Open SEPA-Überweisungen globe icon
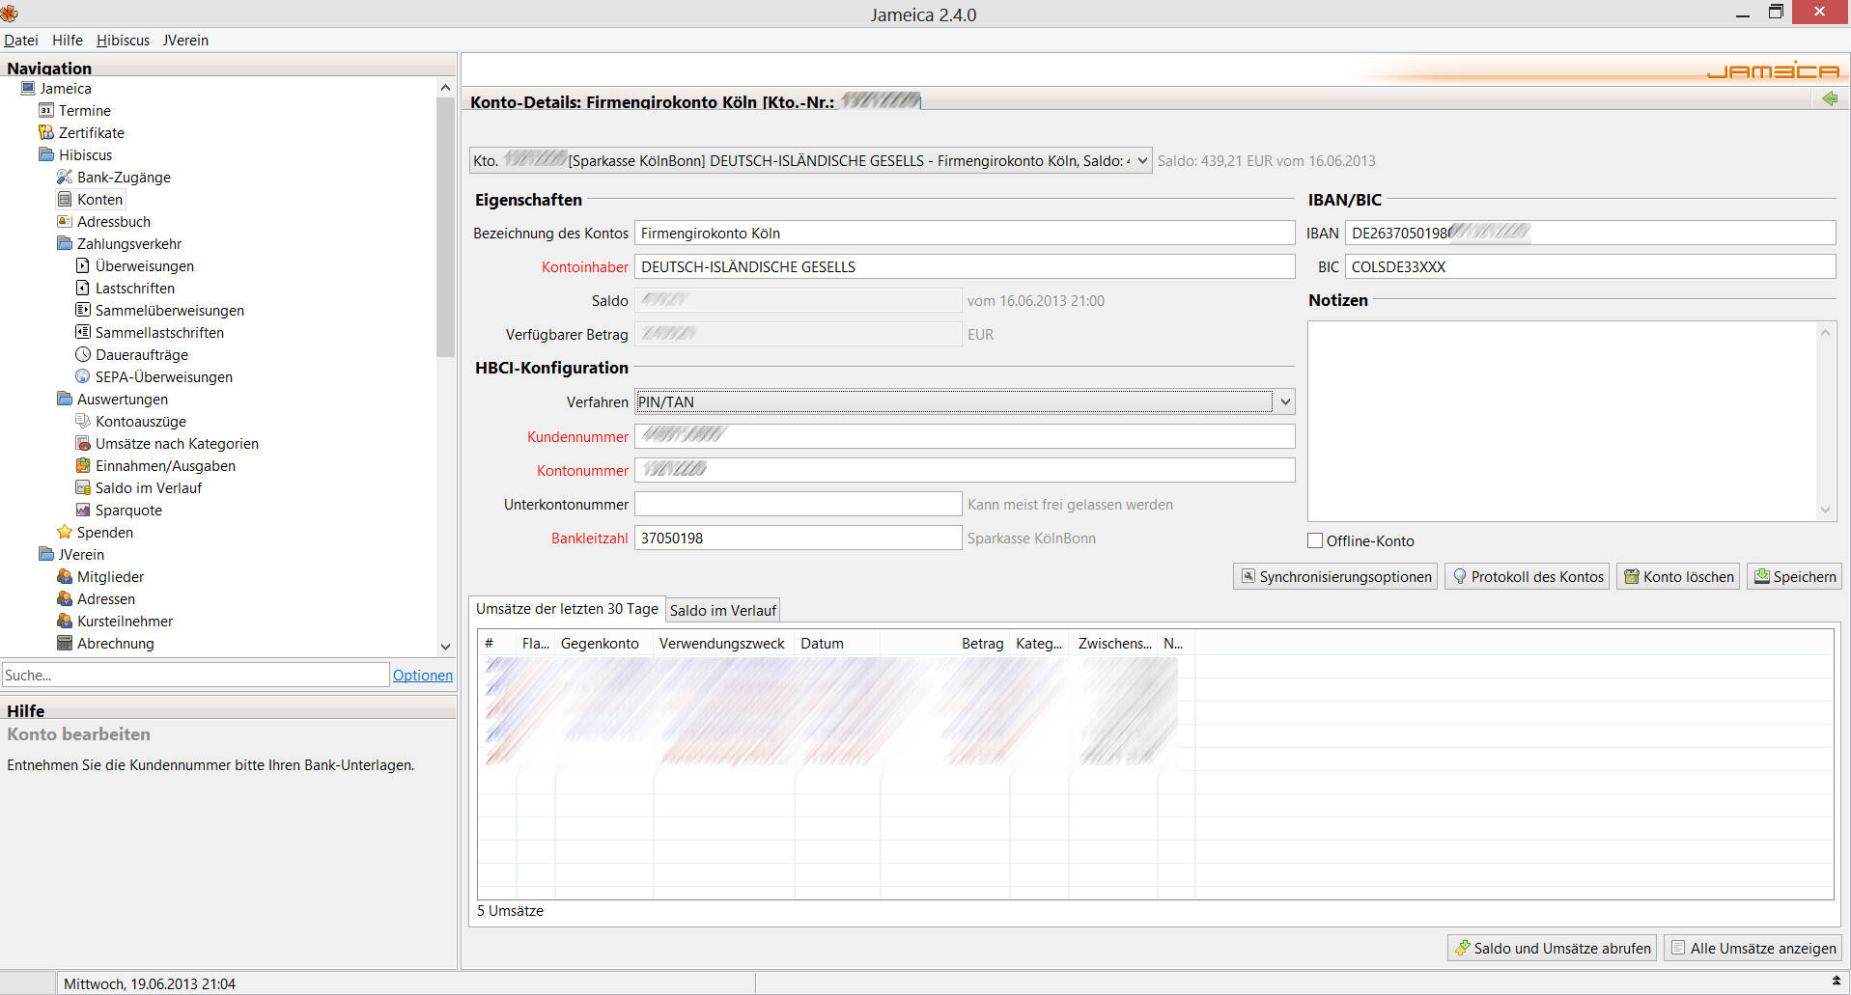 [x=83, y=376]
